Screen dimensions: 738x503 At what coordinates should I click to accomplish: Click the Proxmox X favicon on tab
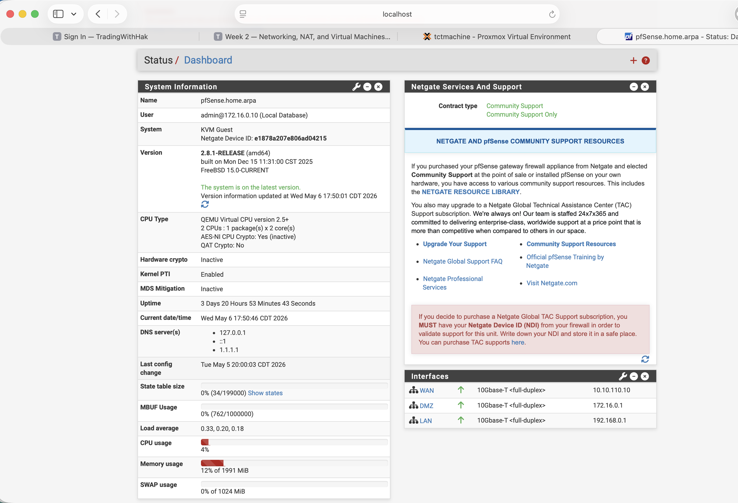pos(427,36)
